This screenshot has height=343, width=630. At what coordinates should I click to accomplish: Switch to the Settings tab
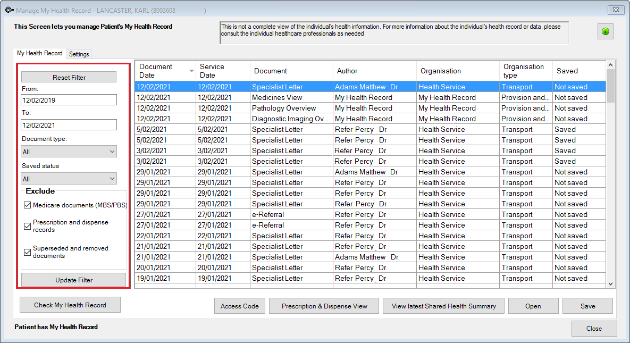coord(79,54)
